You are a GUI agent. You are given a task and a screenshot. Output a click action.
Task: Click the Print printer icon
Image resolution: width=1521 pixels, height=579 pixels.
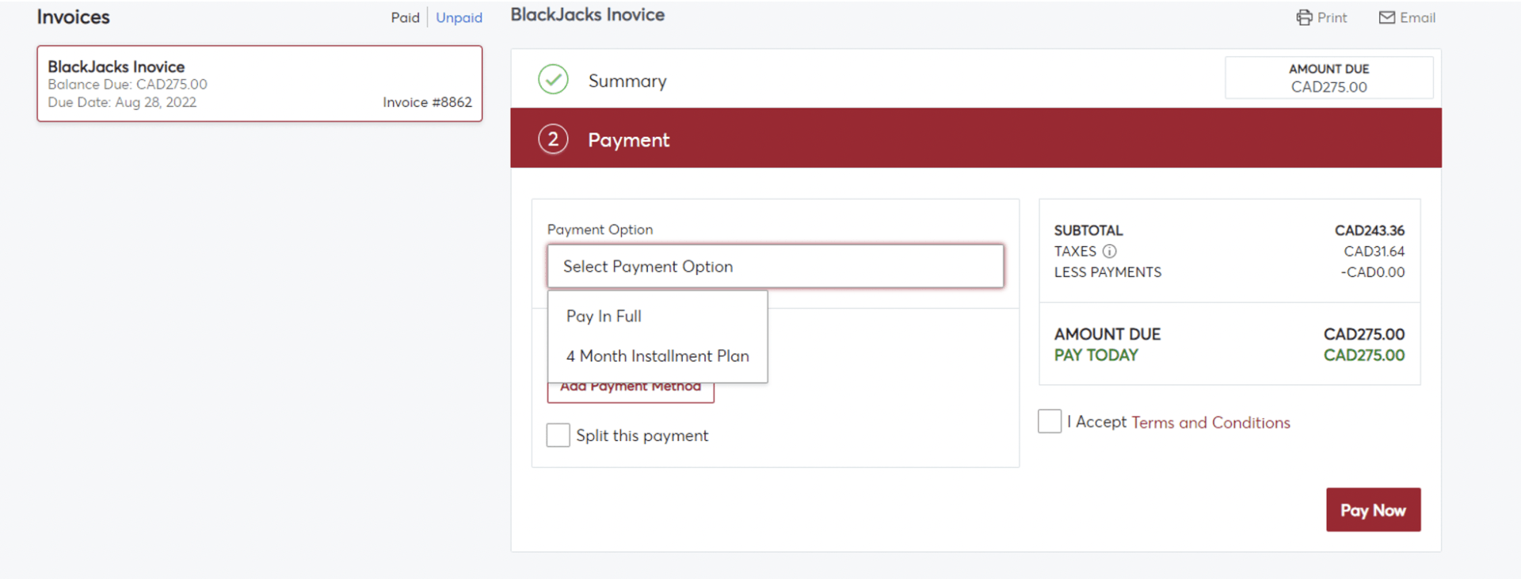[1304, 17]
